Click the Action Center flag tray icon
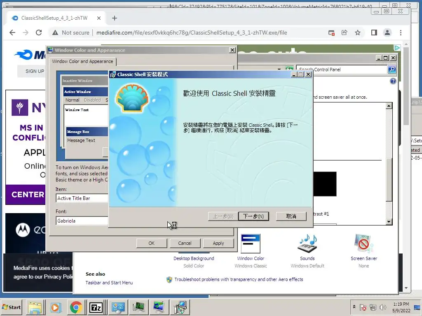 coord(363,307)
